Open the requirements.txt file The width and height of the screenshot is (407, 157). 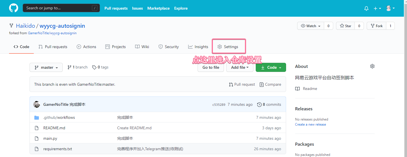pyautogui.click(x=58, y=149)
